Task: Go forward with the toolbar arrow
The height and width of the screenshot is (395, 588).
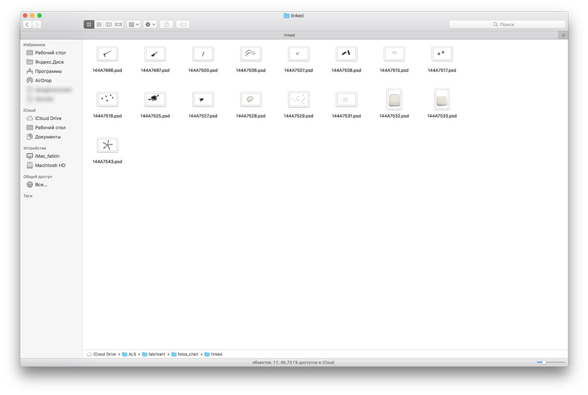Action: [37, 24]
